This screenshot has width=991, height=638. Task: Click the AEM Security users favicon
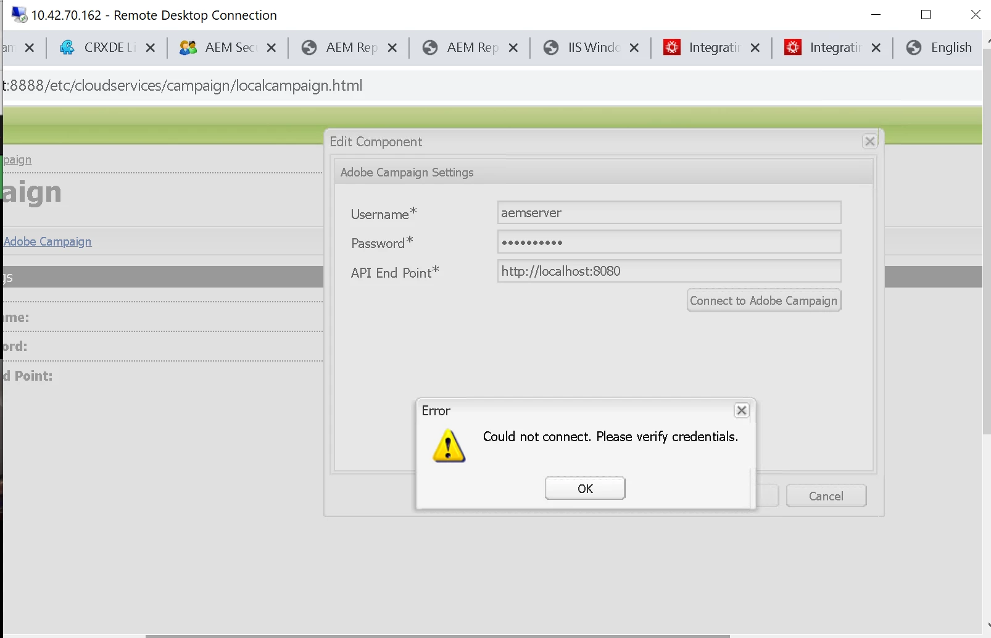click(188, 48)
